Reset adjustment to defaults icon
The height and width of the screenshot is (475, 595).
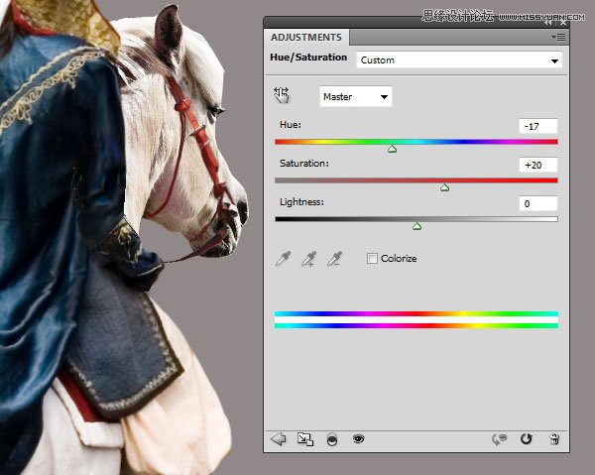click(527, 439)
